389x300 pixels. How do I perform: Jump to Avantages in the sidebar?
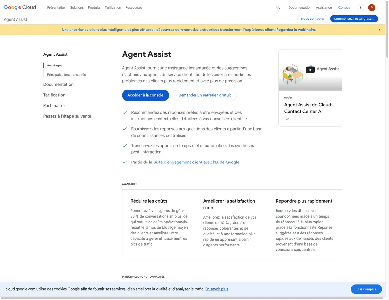point(54,65)
